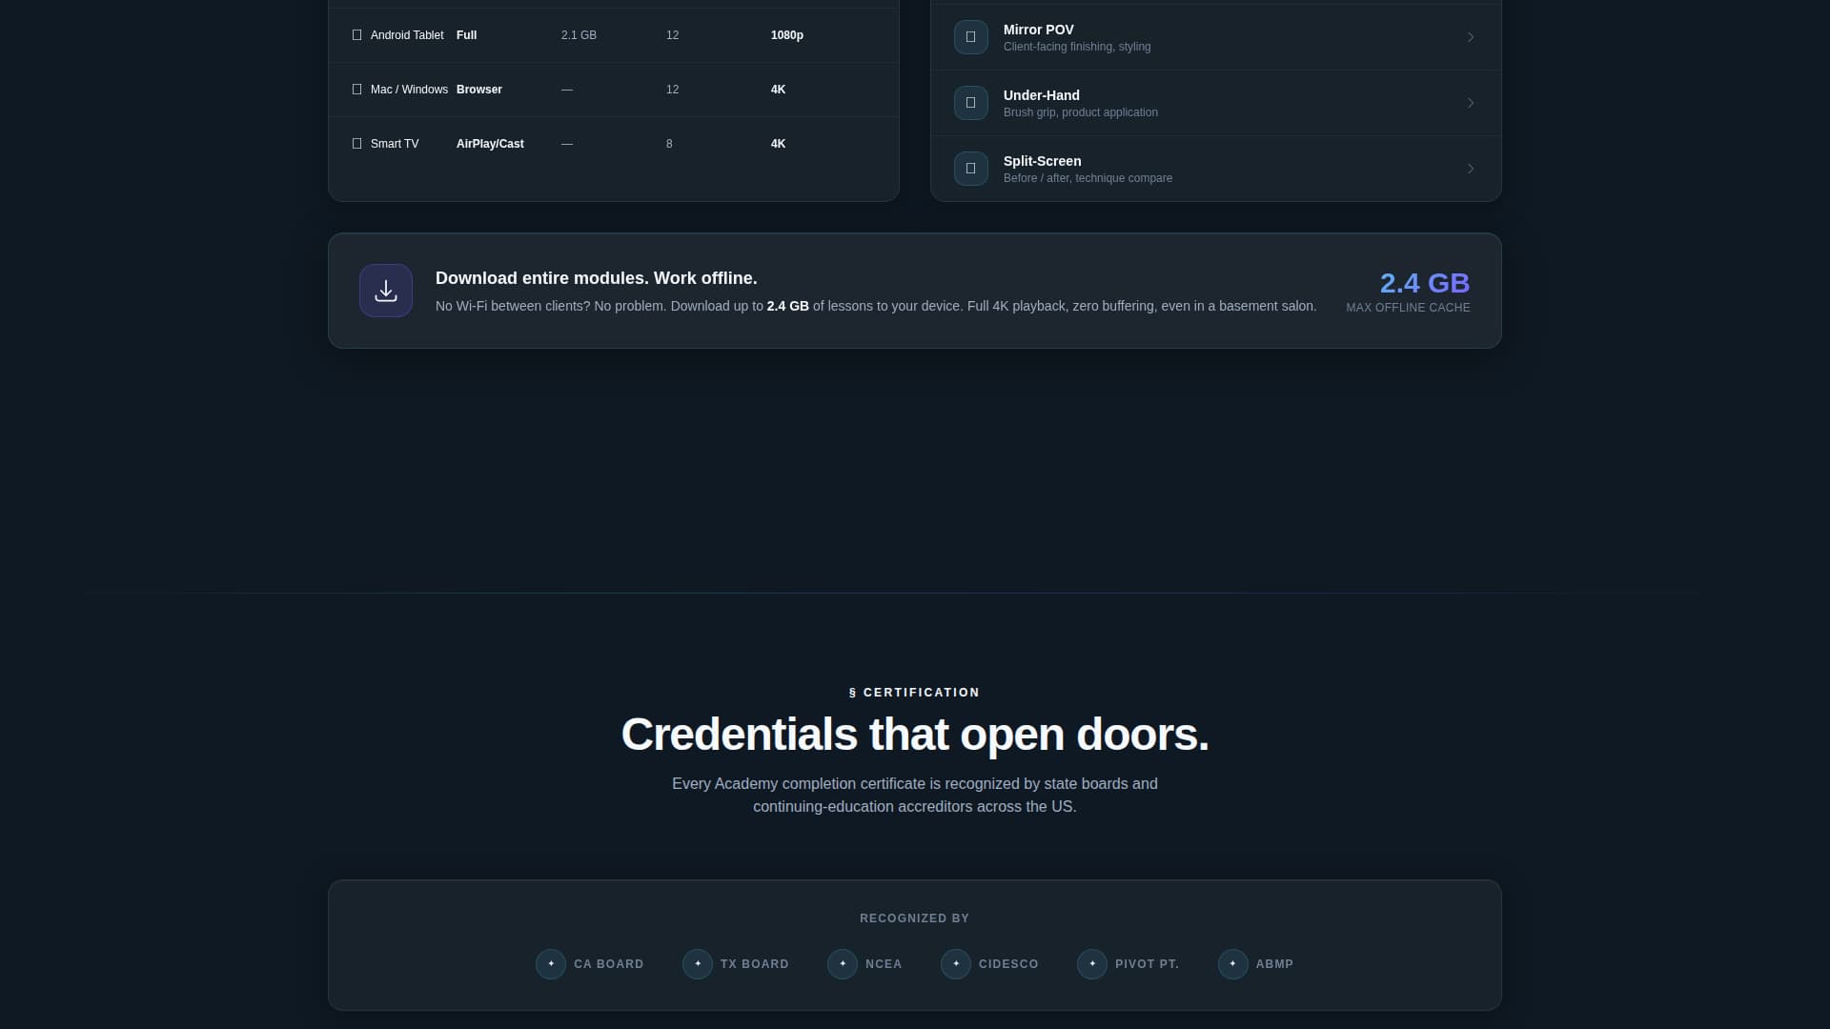Expand the Split-Screen row chevron
The width and height of the screenshot is (1830, 1029).
pos(1471,169)
